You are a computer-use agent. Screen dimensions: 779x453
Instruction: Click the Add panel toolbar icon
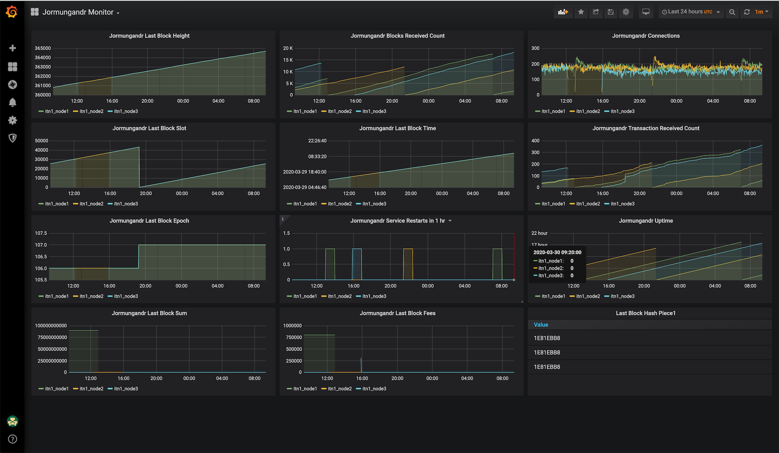coord(563,12)
